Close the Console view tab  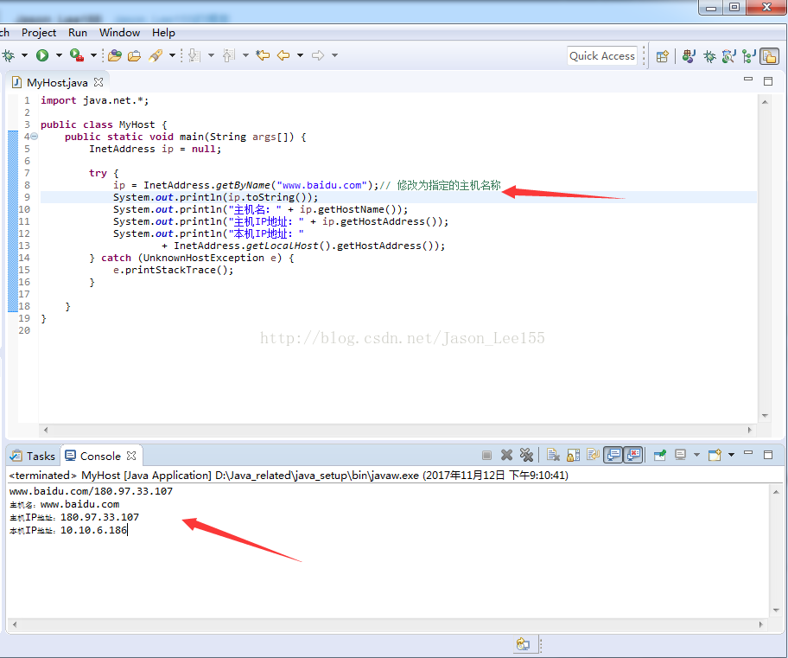(131, 456)
